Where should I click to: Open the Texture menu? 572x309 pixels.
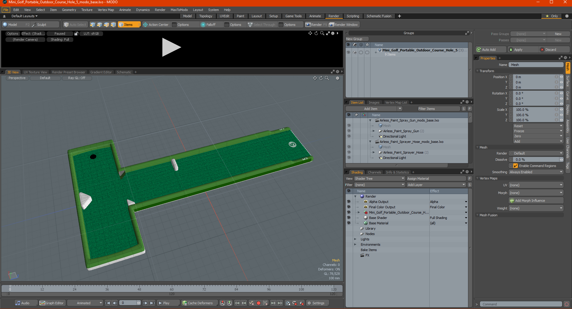pyautogui.click(x=87, y=10)
